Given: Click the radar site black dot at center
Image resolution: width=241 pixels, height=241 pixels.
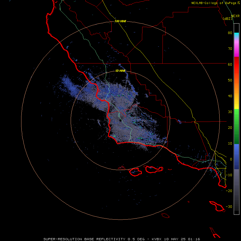Looking at the screenshot, I should point(120,120).
